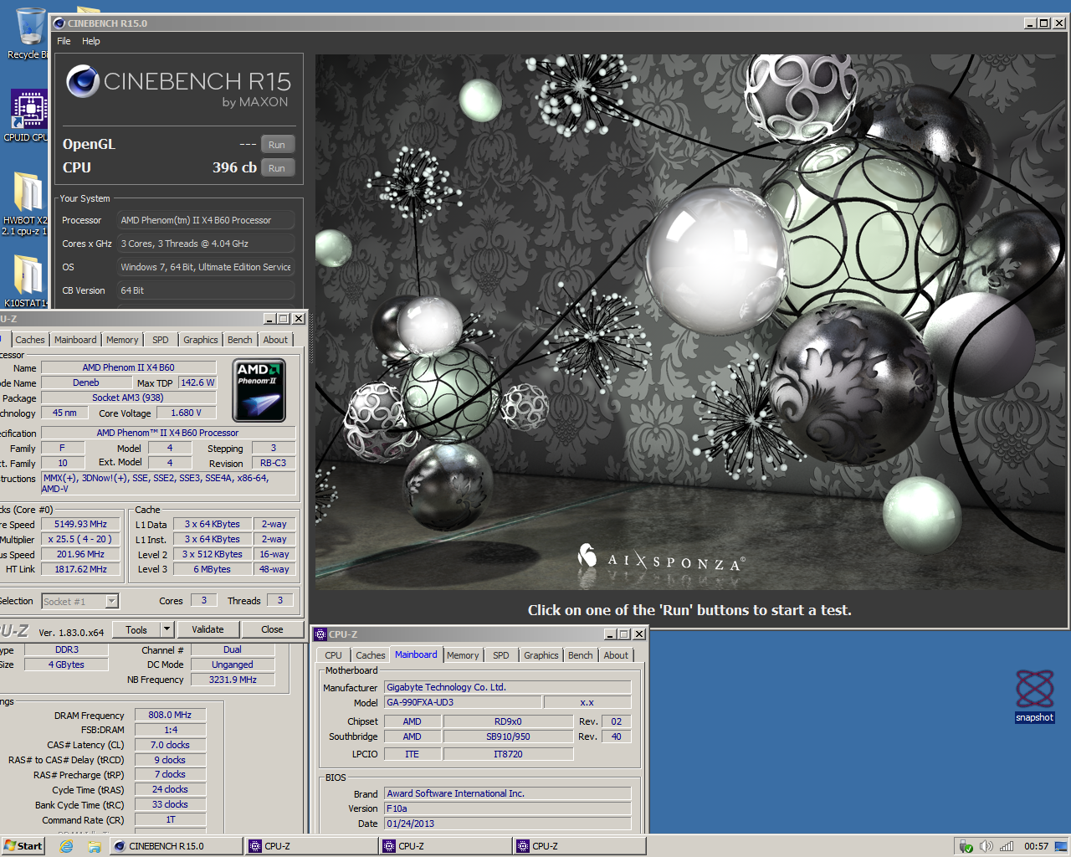
Task: Click the Validate button in CPU-Z
Action: click(208, 629)
